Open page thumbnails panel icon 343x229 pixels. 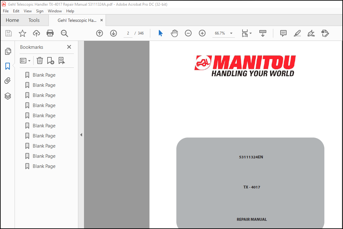click(x=8, y=51)
